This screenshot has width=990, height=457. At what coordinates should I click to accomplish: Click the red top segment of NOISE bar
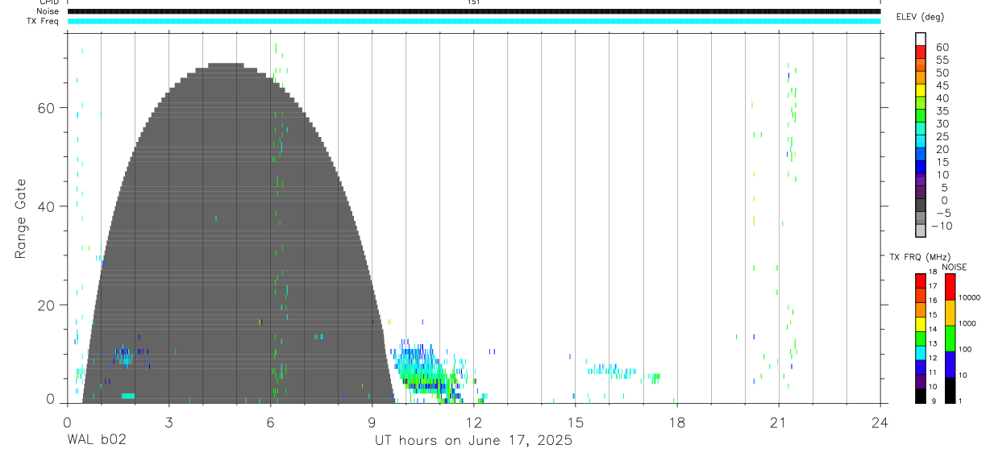(x=950, y=287)
